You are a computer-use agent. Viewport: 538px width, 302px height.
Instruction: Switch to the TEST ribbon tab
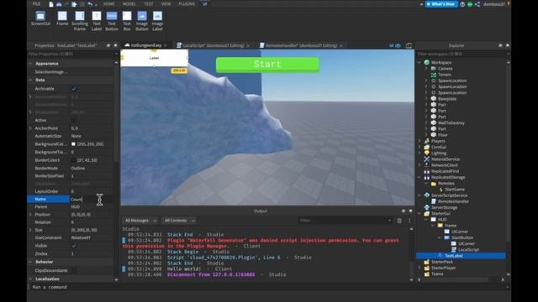click(149, 3)
